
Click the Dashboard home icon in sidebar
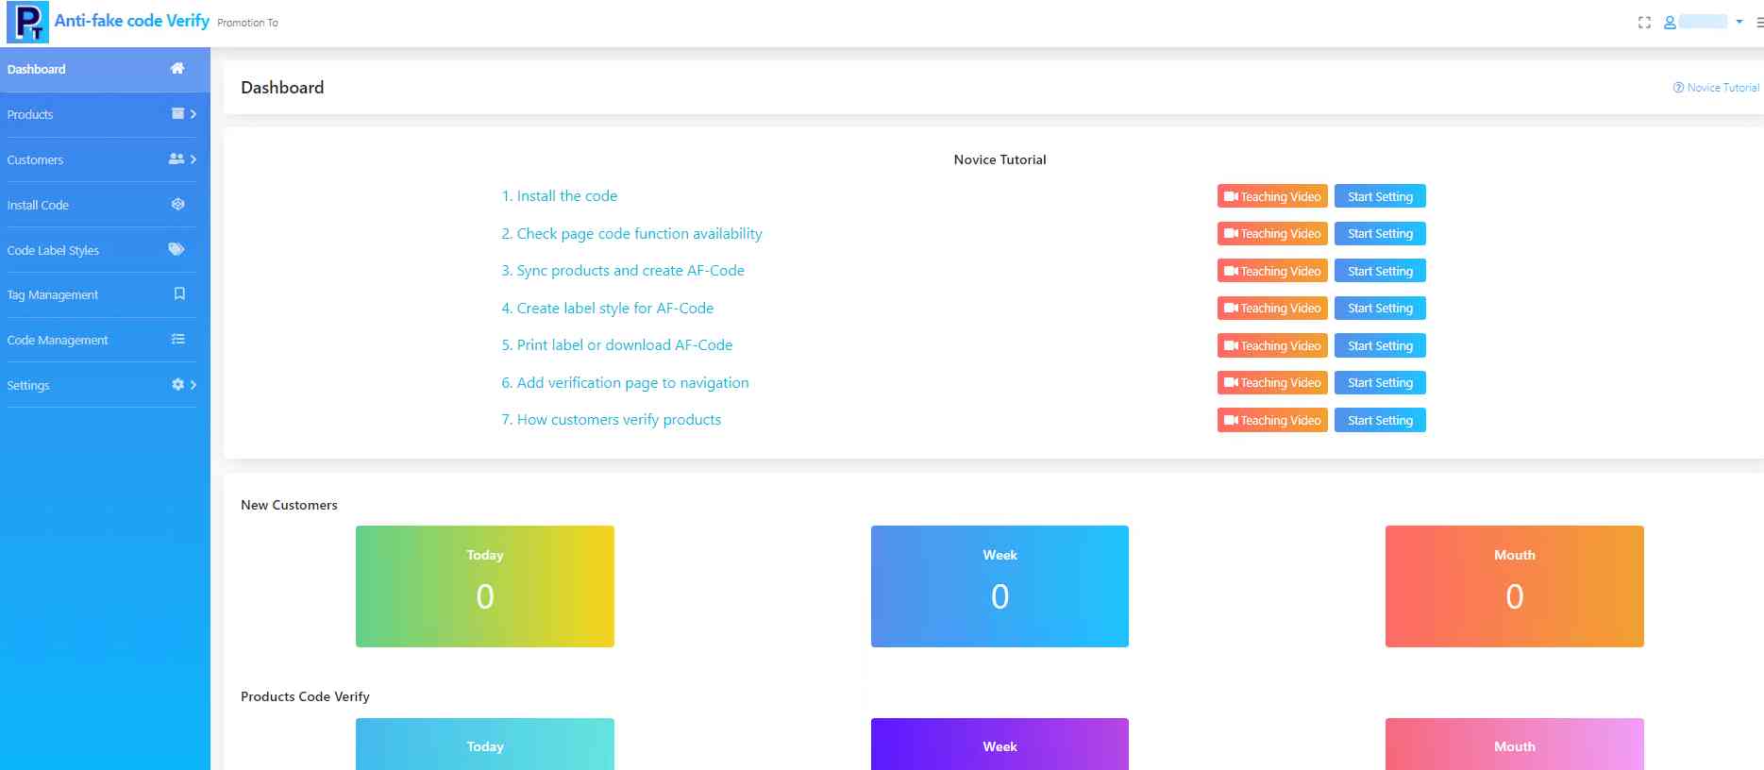176,69
